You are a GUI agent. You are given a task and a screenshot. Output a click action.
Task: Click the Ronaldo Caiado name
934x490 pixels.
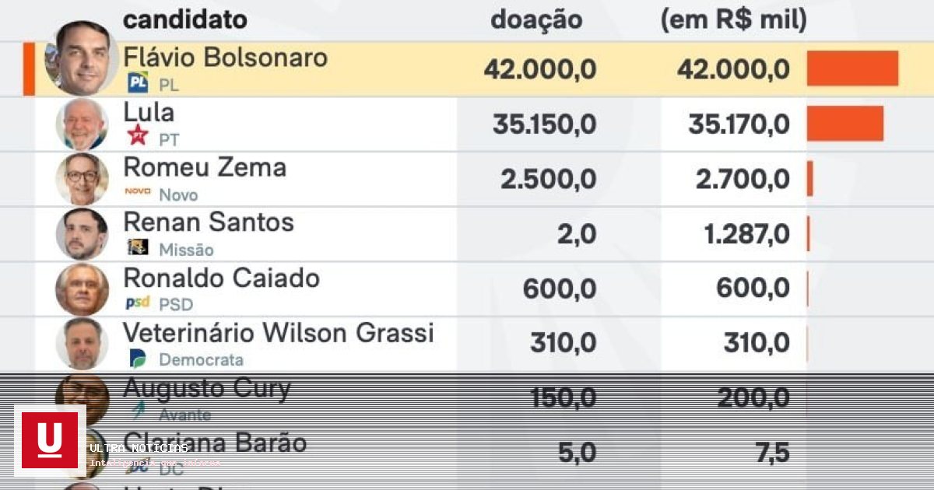[x=222, y=278]
